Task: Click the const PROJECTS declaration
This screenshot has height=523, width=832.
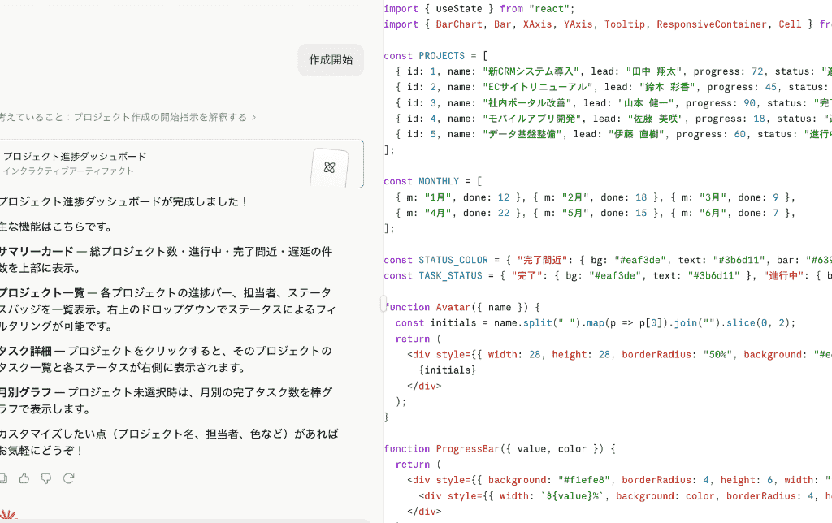Action: [x=435, y=56]
